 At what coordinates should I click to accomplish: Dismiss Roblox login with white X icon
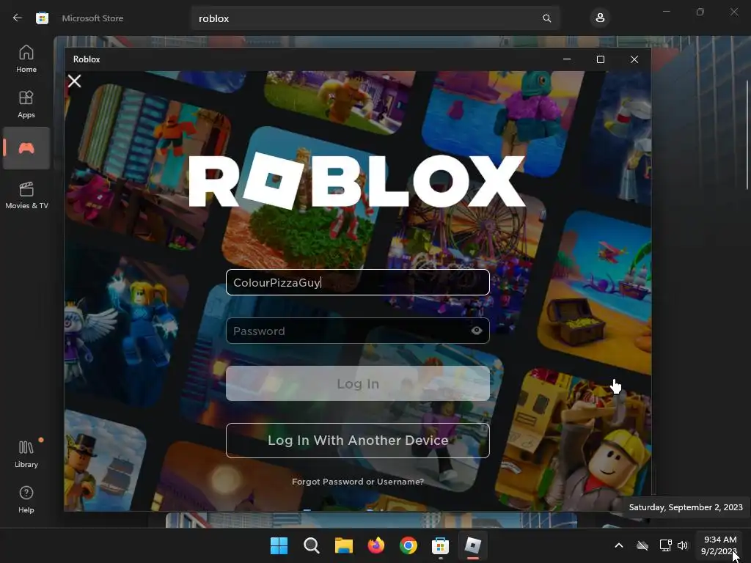[74, 81]
